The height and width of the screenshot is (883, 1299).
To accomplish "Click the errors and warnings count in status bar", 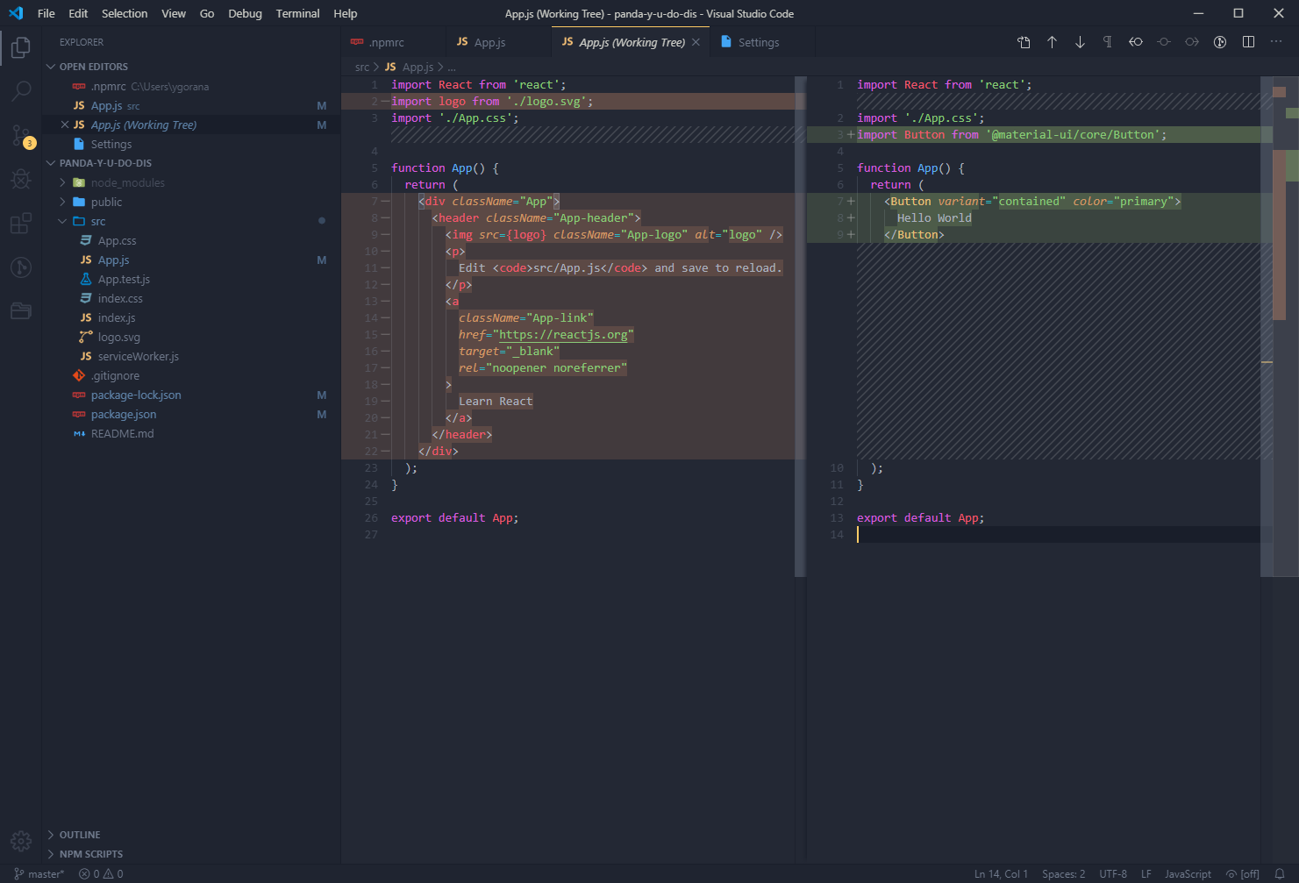I will (101, 873).
